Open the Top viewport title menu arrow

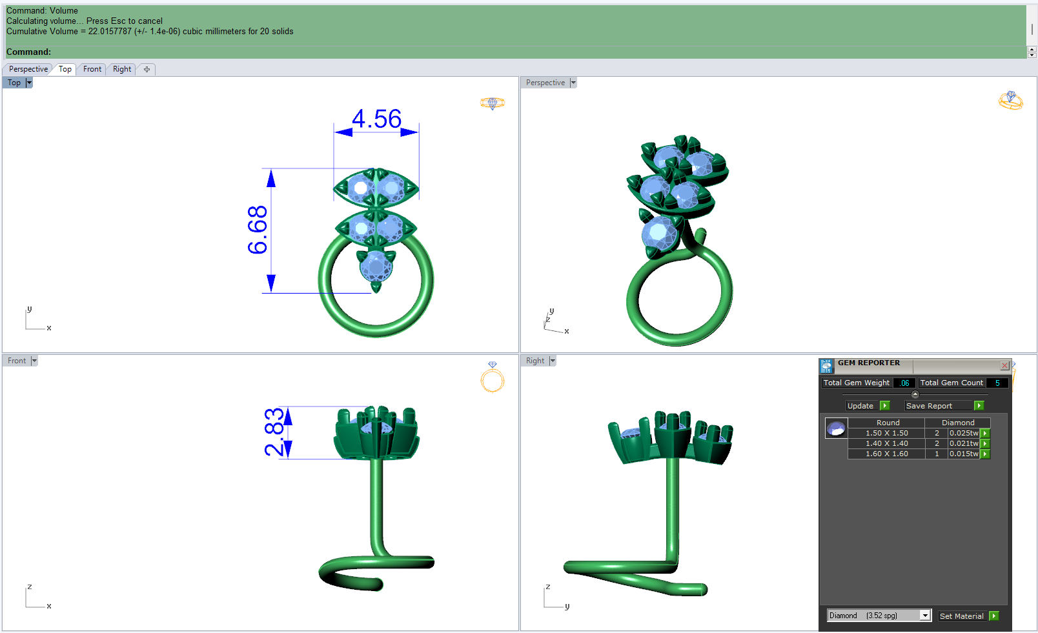point(29,83)
